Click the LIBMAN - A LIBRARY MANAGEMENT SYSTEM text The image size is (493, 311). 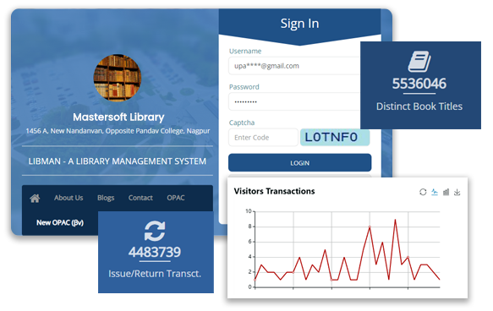pyautogui.click(x=118, y=161)
